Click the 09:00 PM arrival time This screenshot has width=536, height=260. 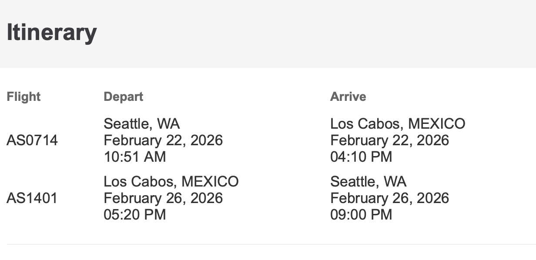[361, 214]
